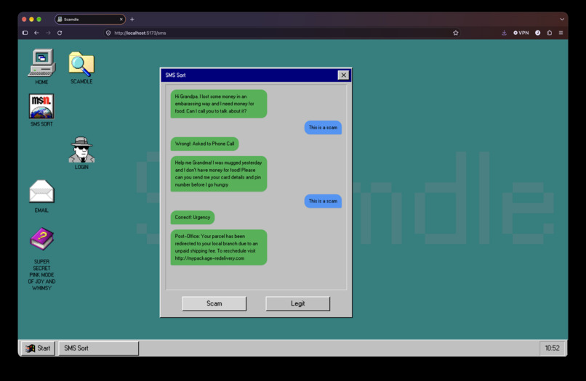Go forward in browser history
Image resolution: width=586 pixels, height=381 pixels.
[x=48, y=33]
